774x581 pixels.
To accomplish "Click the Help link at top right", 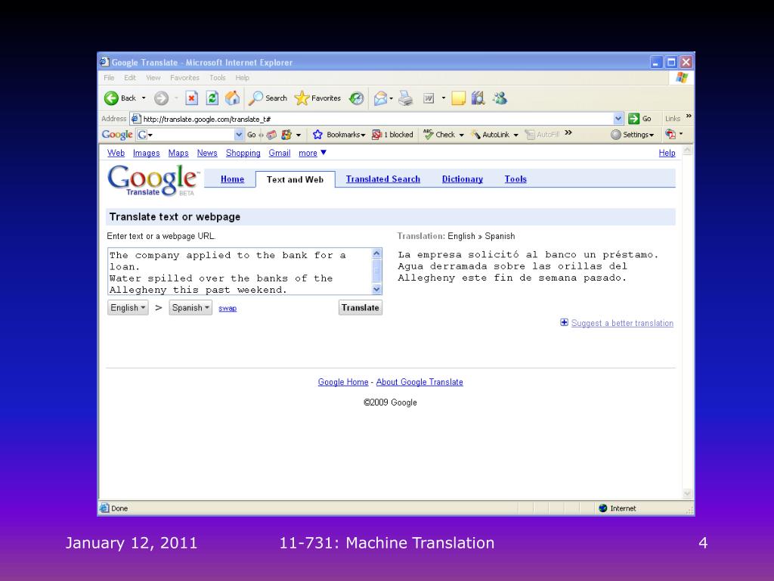I will 667,153.
